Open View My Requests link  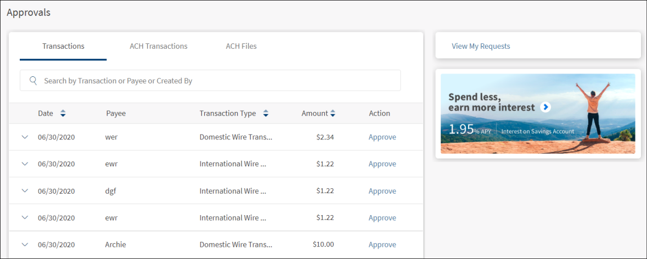481,46
